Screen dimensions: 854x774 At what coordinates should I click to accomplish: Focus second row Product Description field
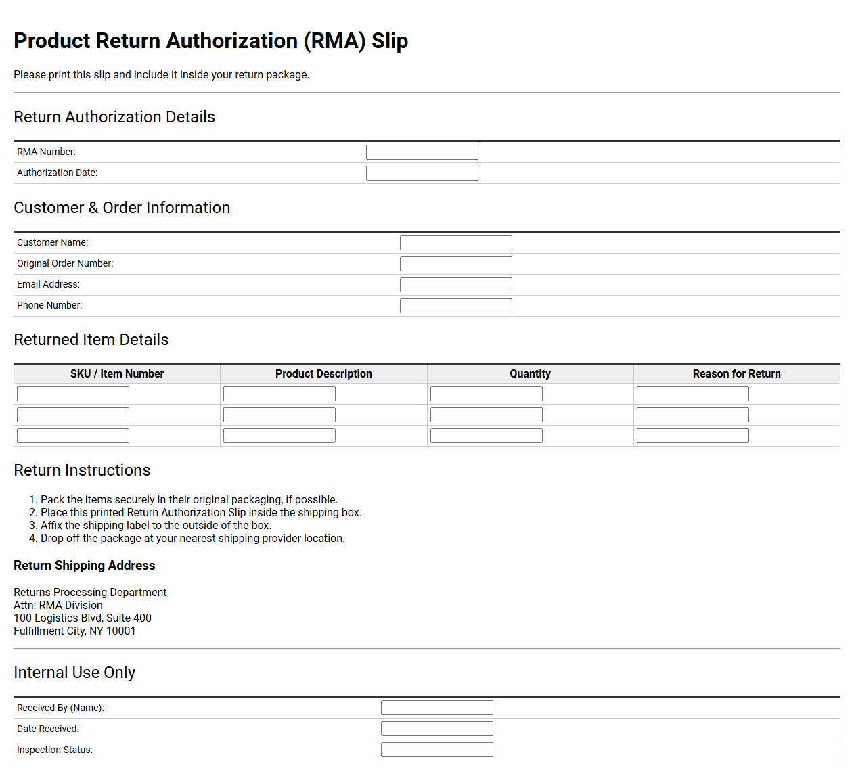[279, 415]
